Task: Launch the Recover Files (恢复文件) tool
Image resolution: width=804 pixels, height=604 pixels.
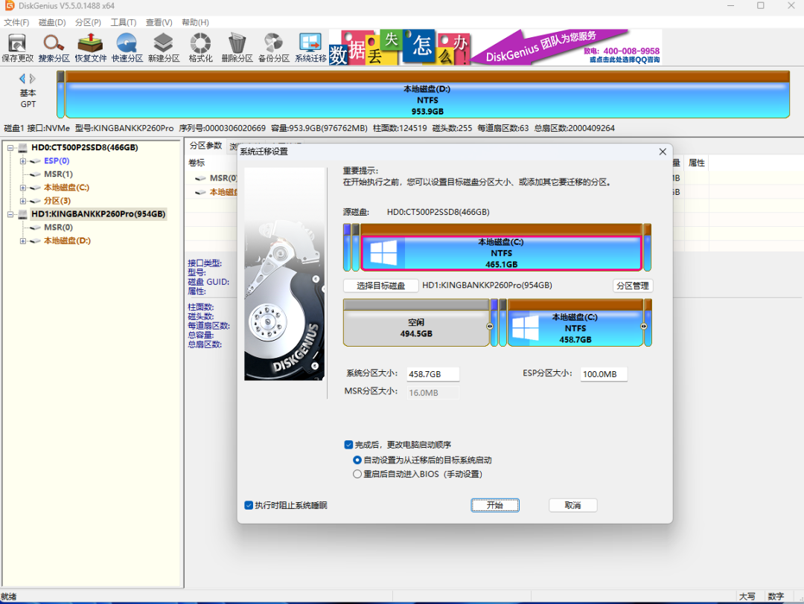Action: (x=91, y=48)
